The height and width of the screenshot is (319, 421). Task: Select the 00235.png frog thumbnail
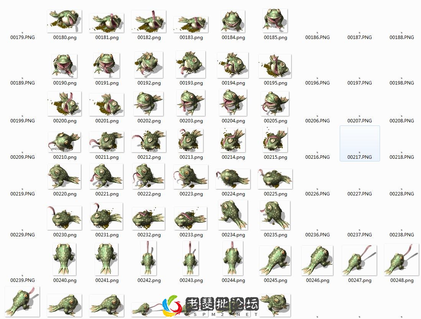point(275,215)
